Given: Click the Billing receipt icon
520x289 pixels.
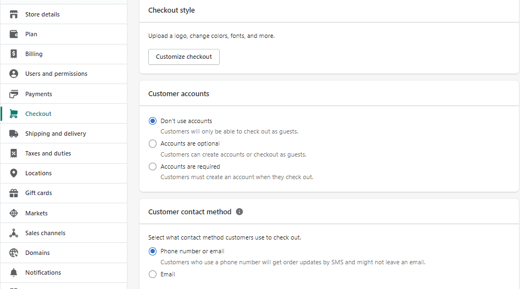Looking at the screenshot, I should 14,54.
